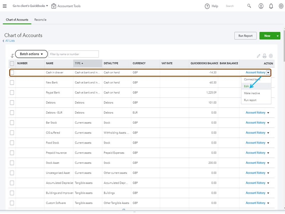Click the Run Report button
Image resolution: width=285 pixels, height=214 pixels.
[x=245, y=36]
